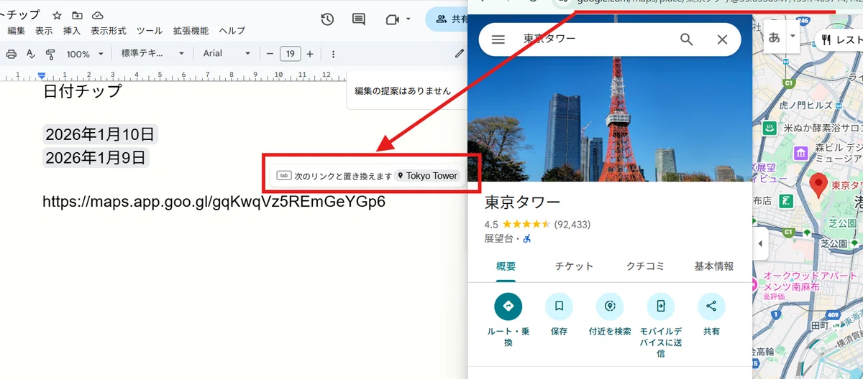The image size is (863, 379).
Task: Click the wheelchair accessibility icon
Action: click(x=526, y=238)
